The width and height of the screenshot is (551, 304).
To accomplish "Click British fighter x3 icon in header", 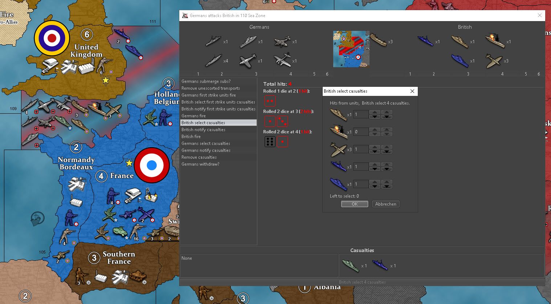I will tap(494, 61).
